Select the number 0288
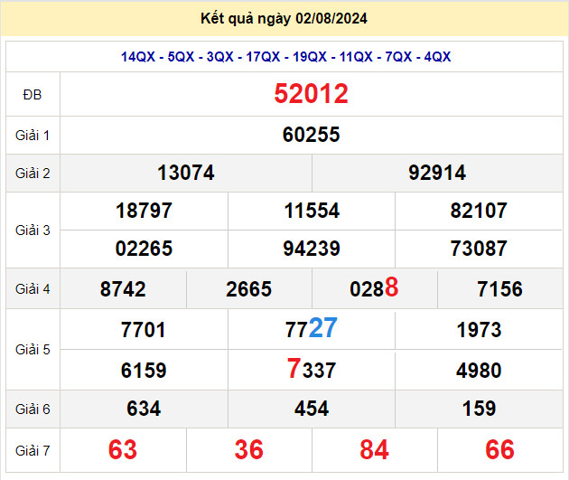 tap(374, 287)
